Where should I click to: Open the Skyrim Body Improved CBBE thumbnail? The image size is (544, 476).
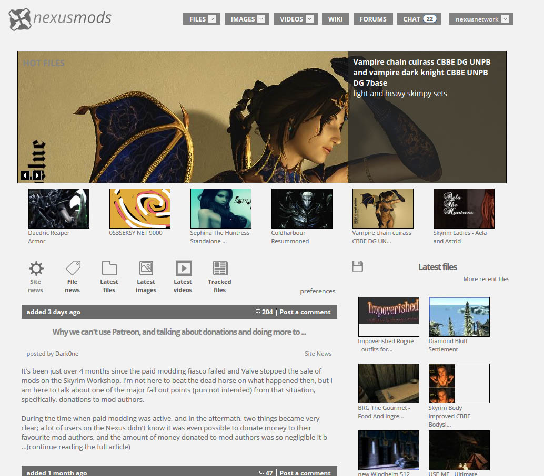(459, 384)
